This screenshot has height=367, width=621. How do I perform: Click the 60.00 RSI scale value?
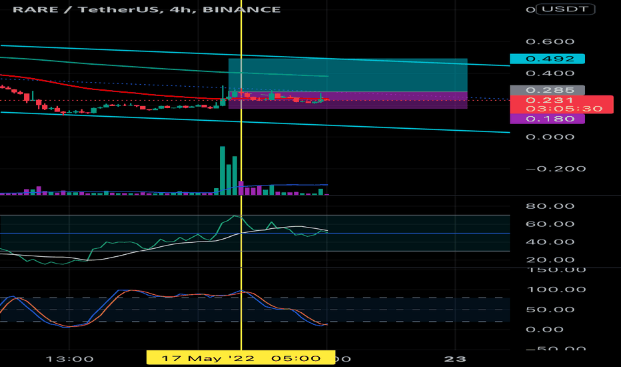coord(550,224)
